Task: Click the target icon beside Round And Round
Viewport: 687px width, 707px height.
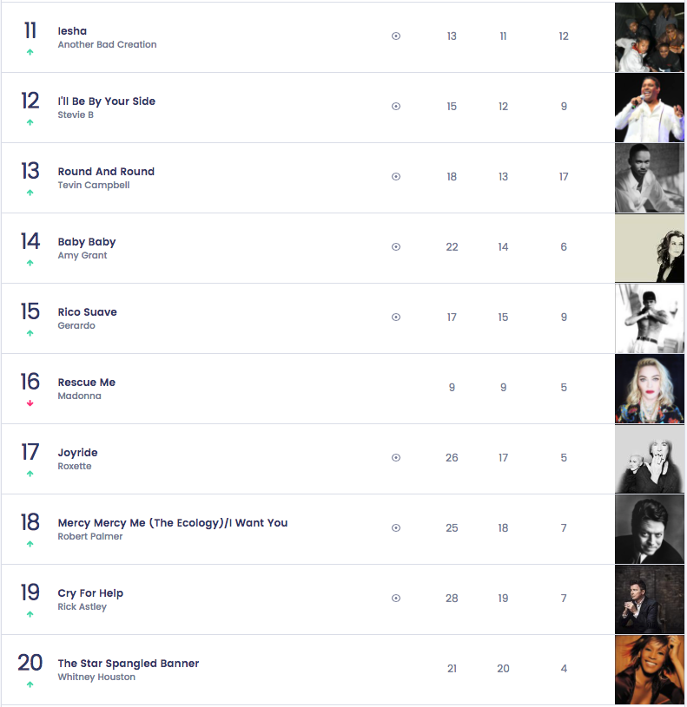Action: pyautogui.click(x=396, y=177)
